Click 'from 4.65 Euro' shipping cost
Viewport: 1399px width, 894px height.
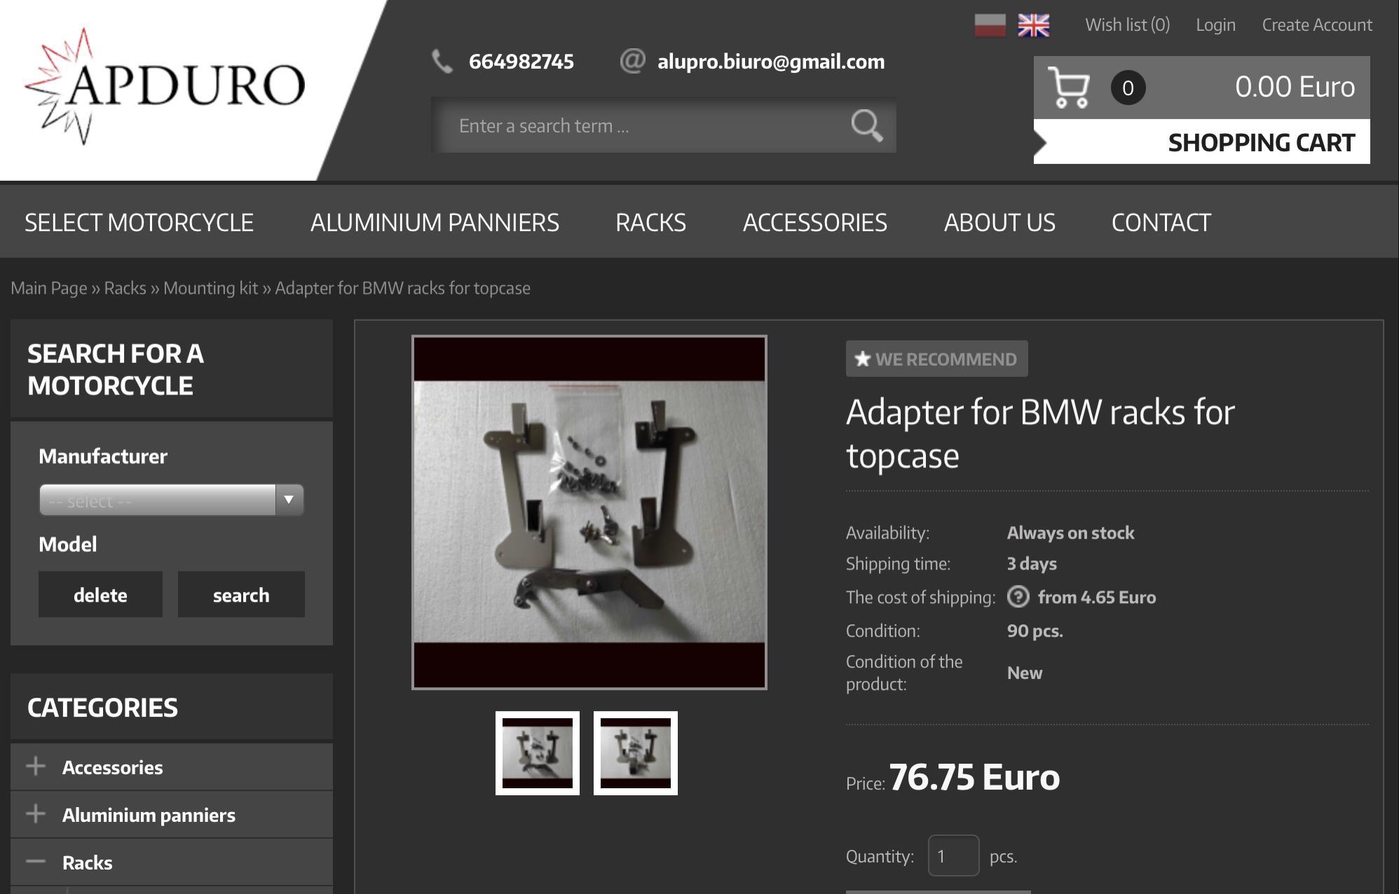click(1097, 597)
